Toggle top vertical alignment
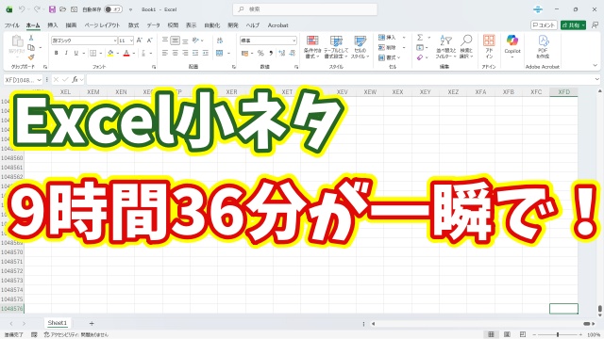This screenshot has height=339, width=604. pos(165,40)
